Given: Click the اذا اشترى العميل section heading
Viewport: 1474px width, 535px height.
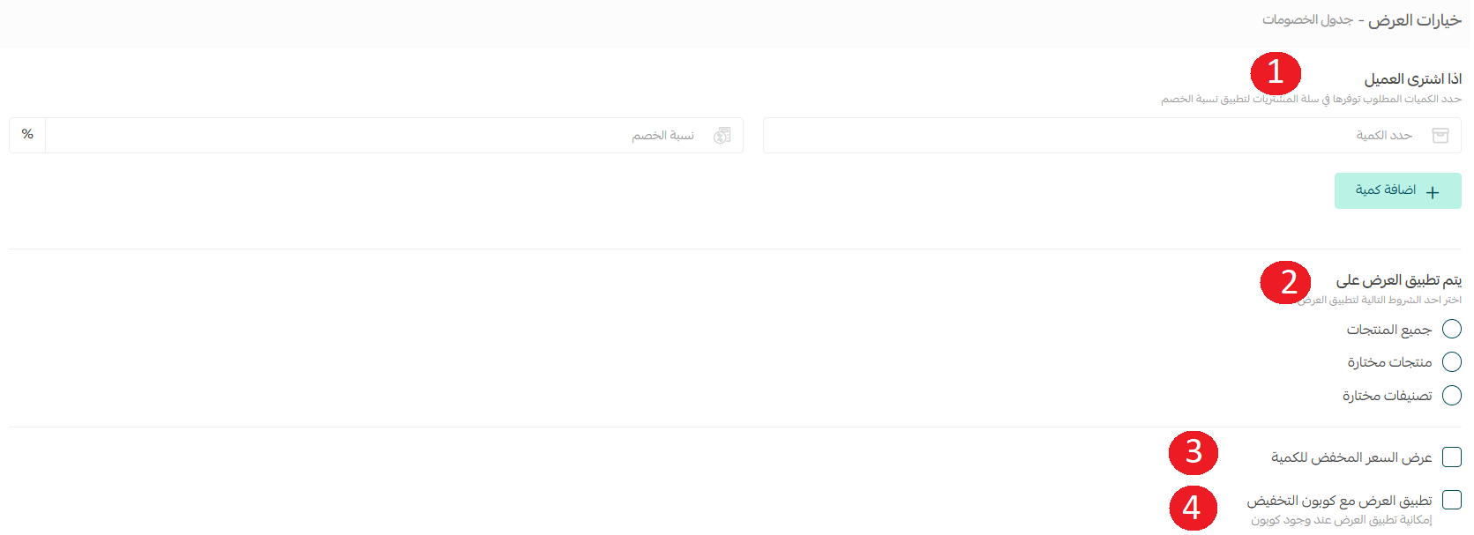Looking at the screenshot, I should pos(1413,79).
